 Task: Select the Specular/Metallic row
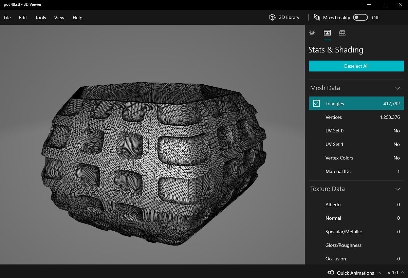pyautogui.click(x=356, y=232)
